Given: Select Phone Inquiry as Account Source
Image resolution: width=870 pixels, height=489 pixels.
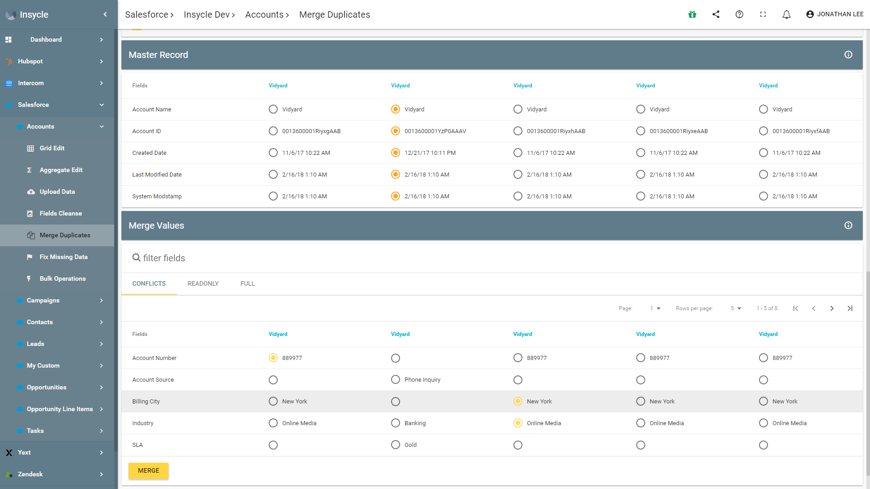Looking at the screenshot, I should [x=396, y=380].
